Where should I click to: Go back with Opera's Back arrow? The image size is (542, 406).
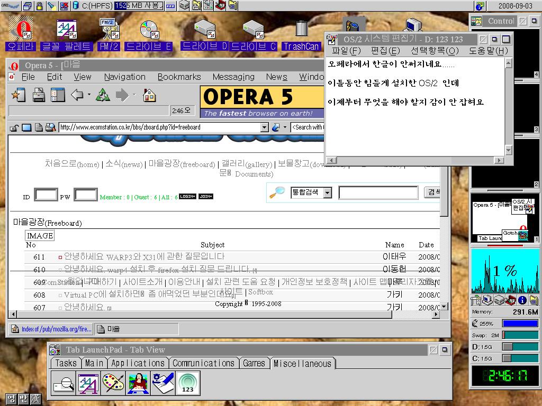click(77, 95)
